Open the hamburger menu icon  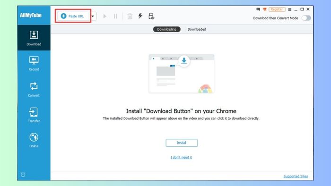point(289,9)
